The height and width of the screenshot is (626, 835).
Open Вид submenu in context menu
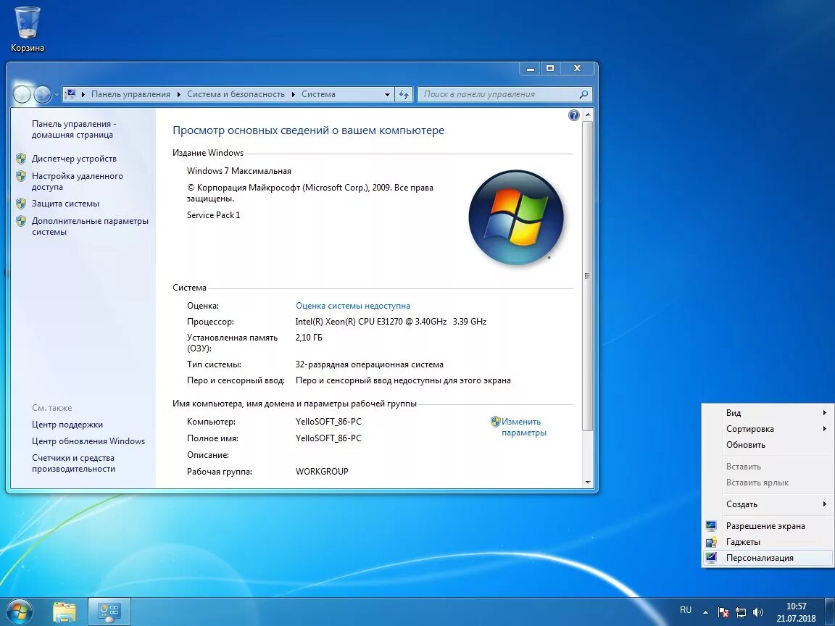click(768, 412)
